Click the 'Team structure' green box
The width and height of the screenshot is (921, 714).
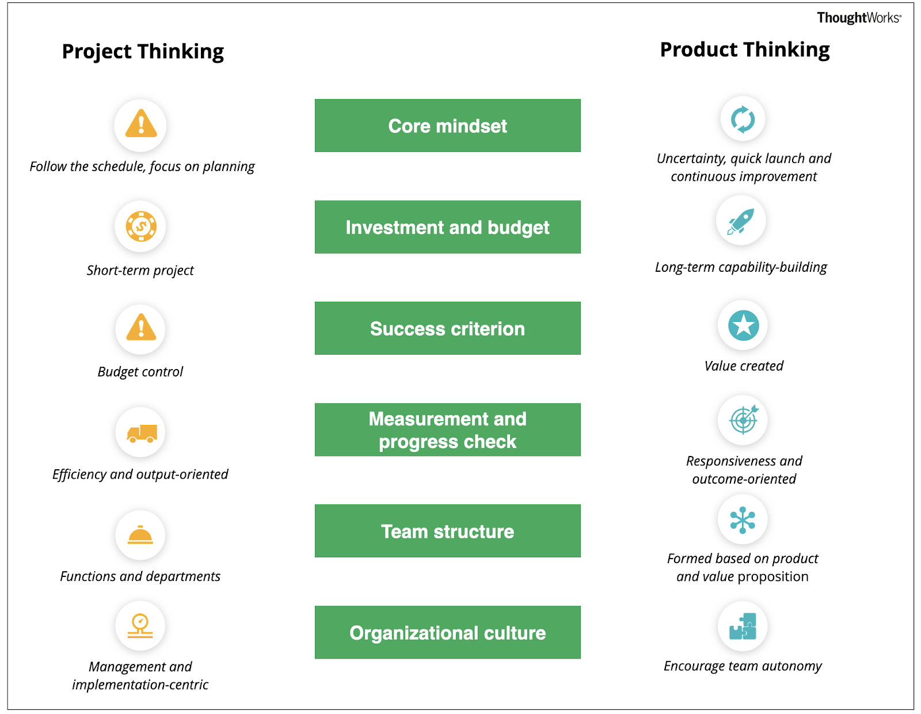click(x=447, y=531)
